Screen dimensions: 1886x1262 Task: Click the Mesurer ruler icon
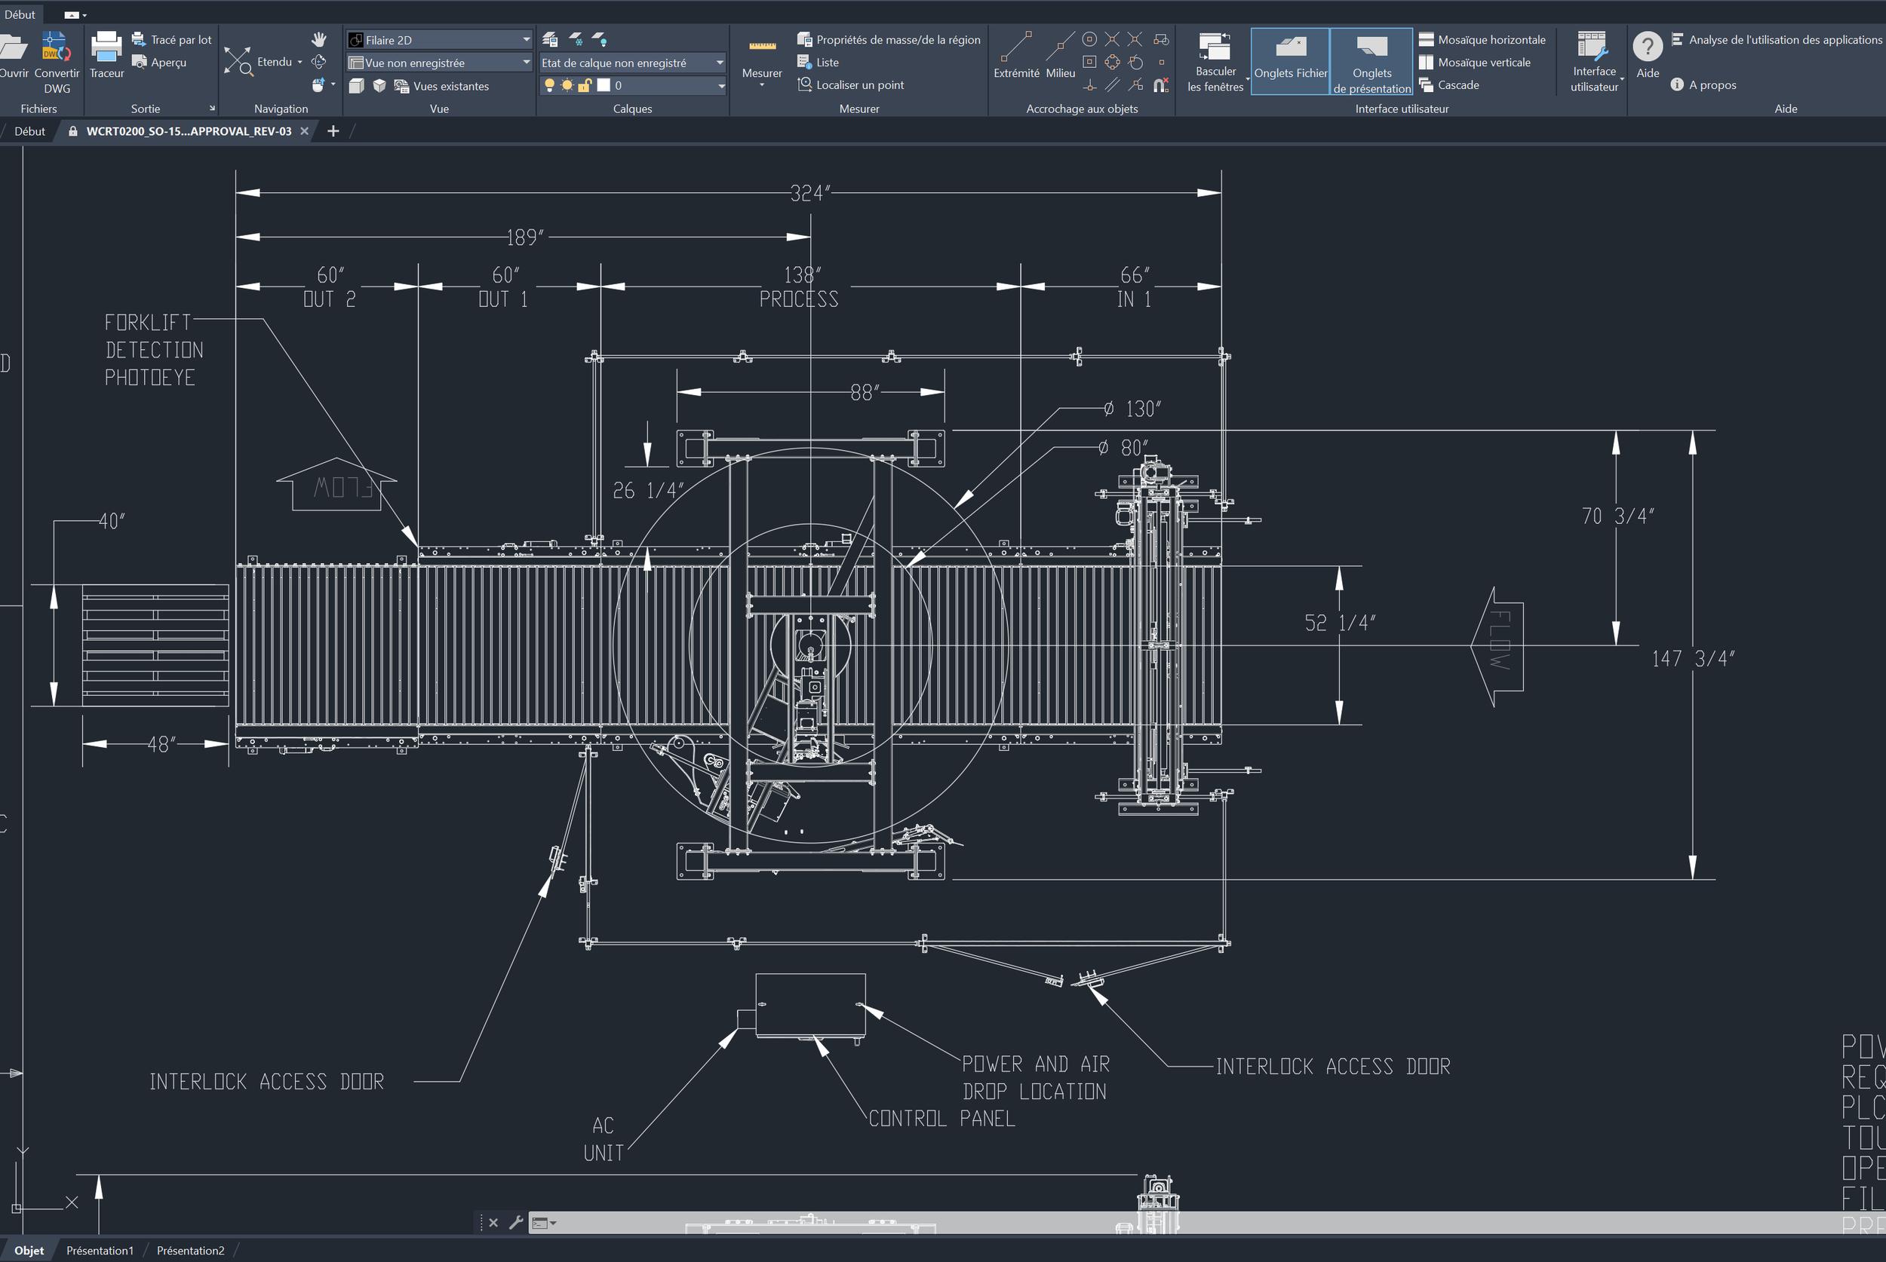[x=761, y=47]
